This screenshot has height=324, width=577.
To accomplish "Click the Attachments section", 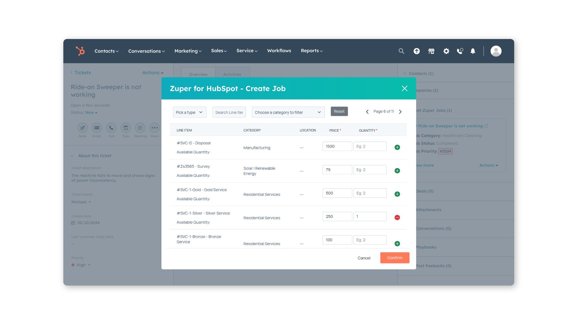I will tap(428, 210).
